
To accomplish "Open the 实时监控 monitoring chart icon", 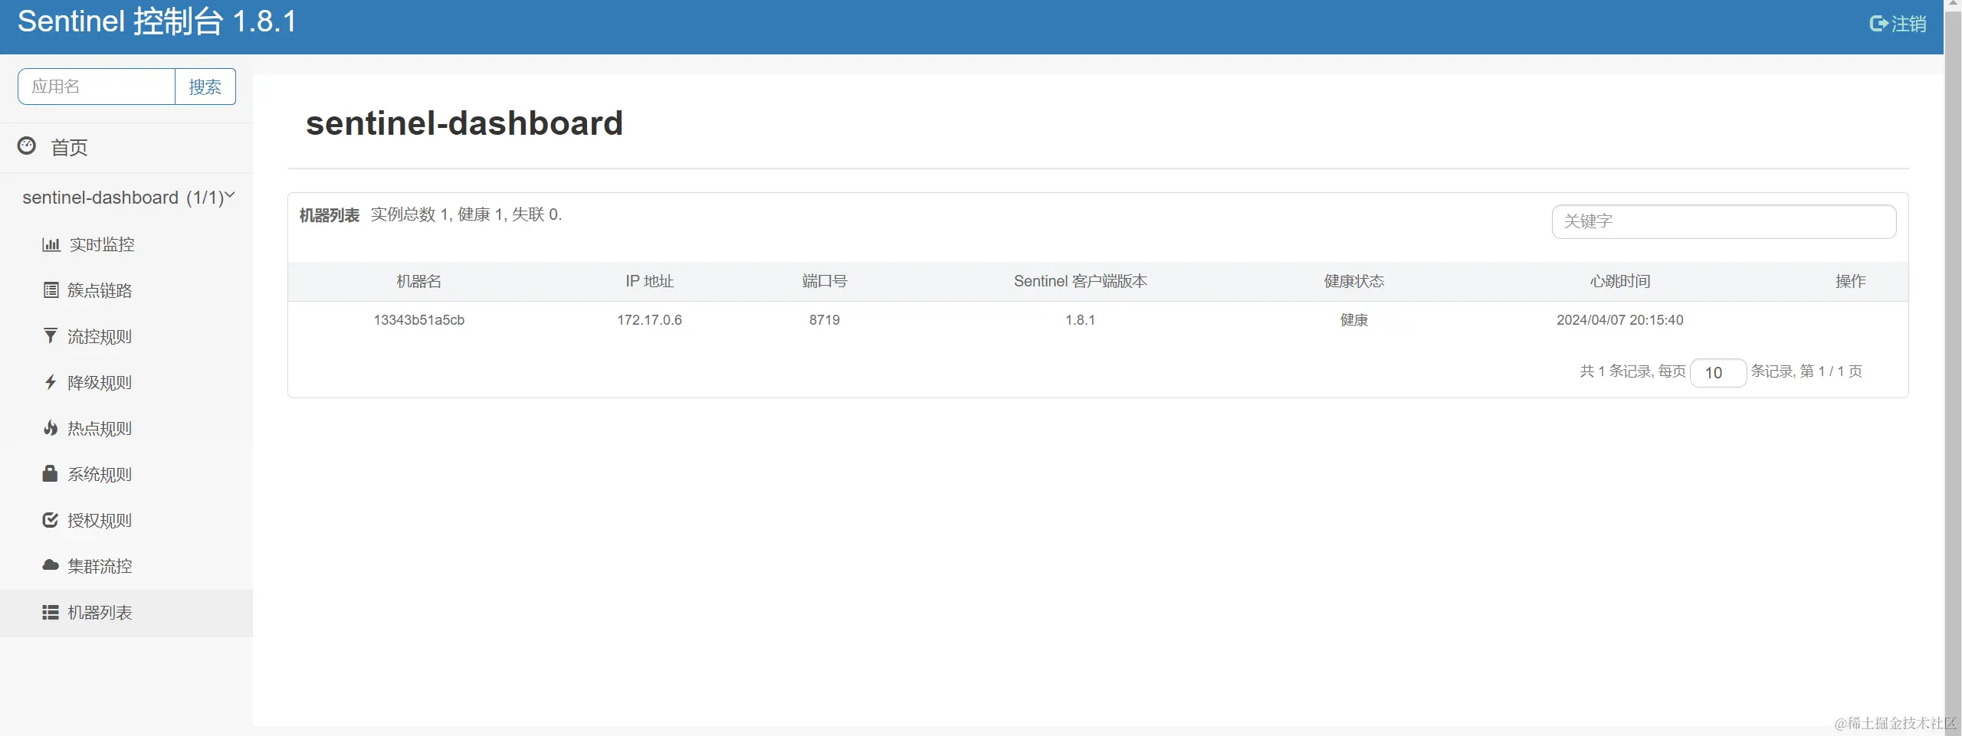I will 51,244.
